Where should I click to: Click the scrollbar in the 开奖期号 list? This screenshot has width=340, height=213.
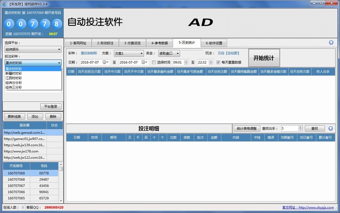coord(60,182)
